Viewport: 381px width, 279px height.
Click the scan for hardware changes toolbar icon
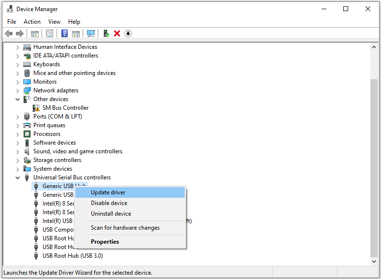click(90, 33)
